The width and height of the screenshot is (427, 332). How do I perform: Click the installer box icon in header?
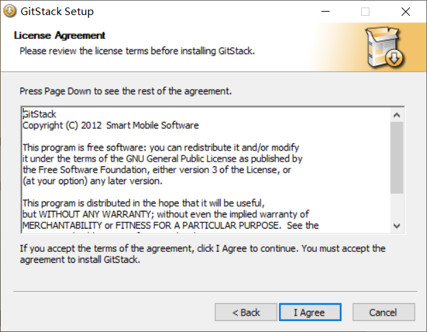point(385,47)
